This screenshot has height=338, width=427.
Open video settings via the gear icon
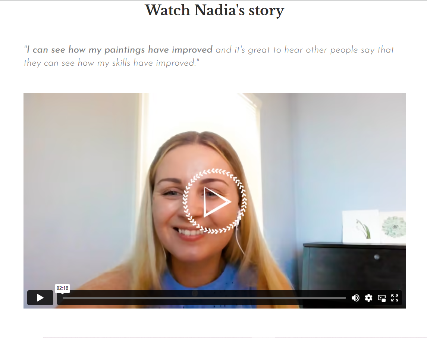(368, 298)
